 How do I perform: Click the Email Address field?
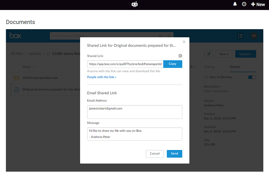coord(134,112)
